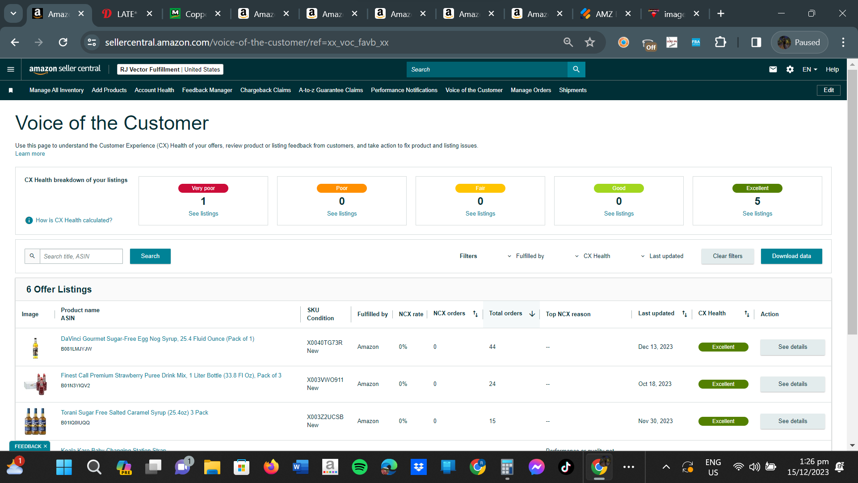Expand the Fulfilled by filter
This screenshot has width=858, height=483.
tap(526, 256)
